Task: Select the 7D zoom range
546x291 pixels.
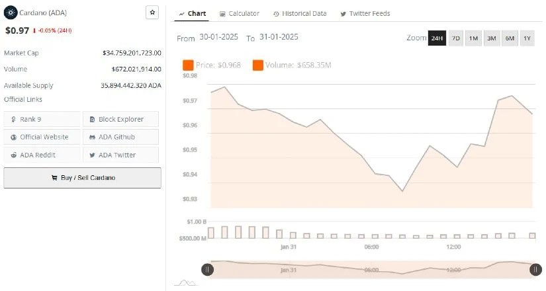Action: tap(455, 38)
